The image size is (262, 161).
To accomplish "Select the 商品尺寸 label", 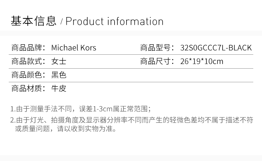I will point(157,61).
